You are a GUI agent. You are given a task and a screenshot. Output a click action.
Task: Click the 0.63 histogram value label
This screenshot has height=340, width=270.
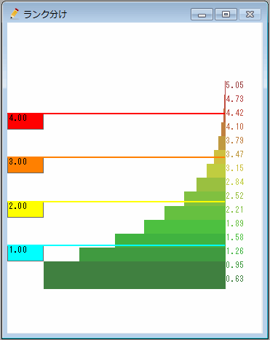click(234, 279)
